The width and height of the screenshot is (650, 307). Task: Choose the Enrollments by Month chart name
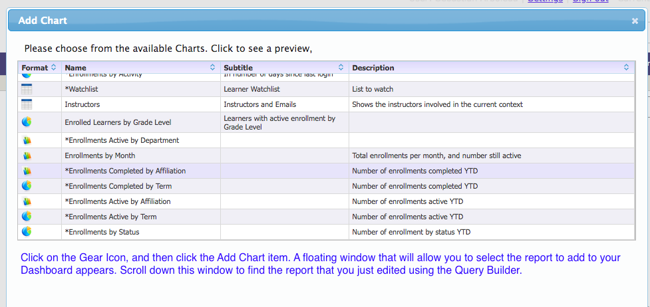(x=100, y=155)
